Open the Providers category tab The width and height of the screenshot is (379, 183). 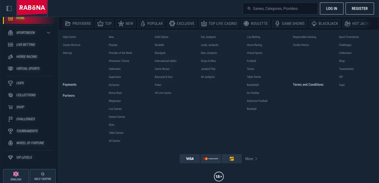point(78,23)
